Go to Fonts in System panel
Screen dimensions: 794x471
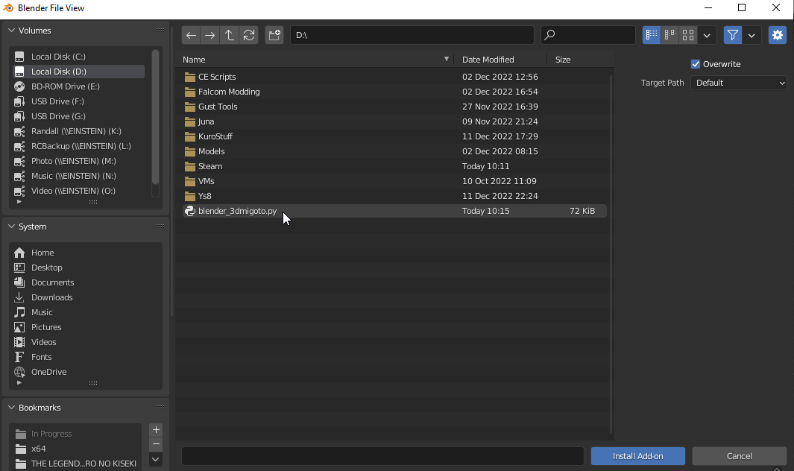click(x=85, y=357)
